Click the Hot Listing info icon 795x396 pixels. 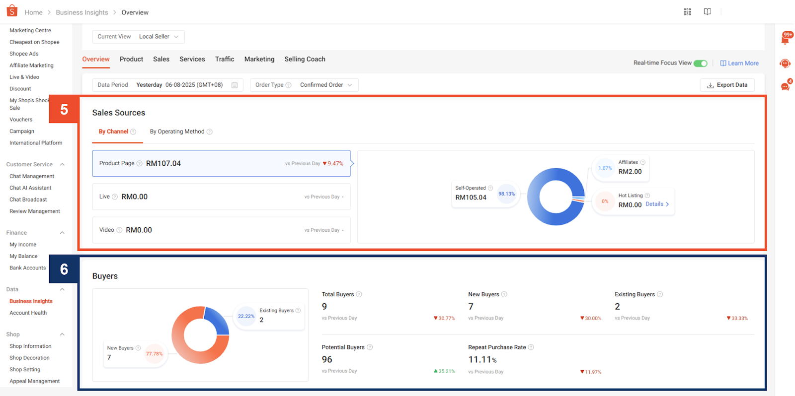[x=647, y=196]
